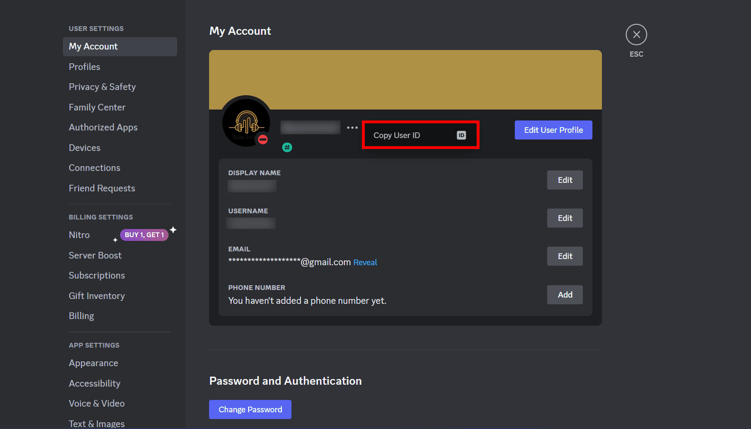Open the Profiles settings page
This screenshot has width=751, height=429.
[120, 67]
